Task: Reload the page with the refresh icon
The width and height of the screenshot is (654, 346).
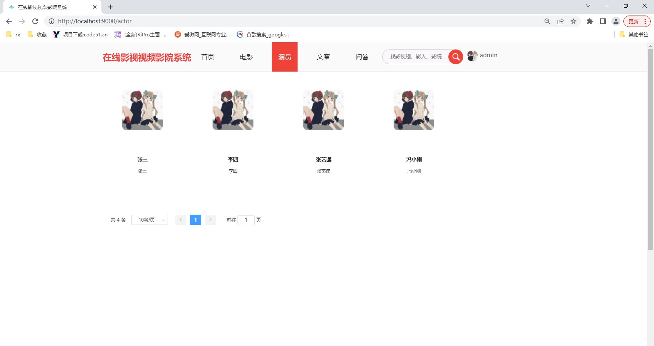Action: (35, 21)
